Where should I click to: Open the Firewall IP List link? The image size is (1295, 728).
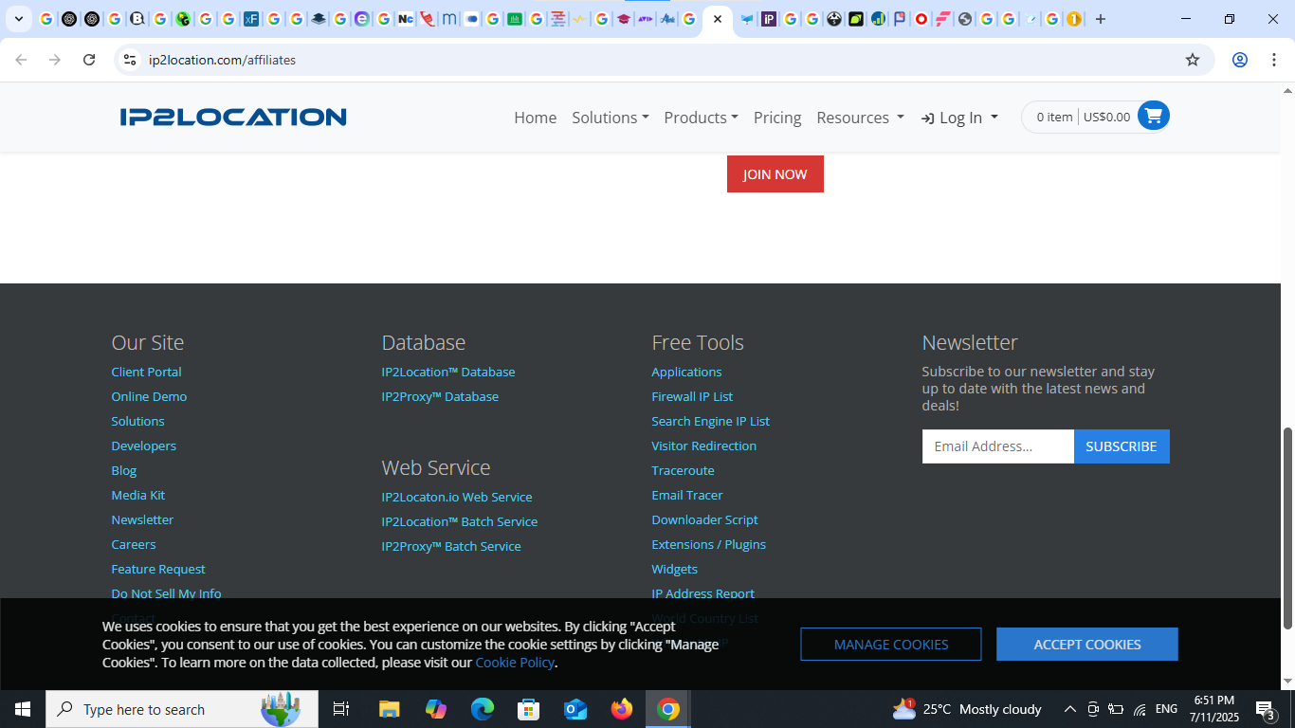click(x=692, y=396)
